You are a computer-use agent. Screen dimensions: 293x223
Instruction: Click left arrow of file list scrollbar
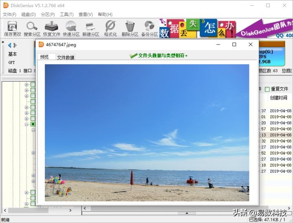click(x=85, y=208)
